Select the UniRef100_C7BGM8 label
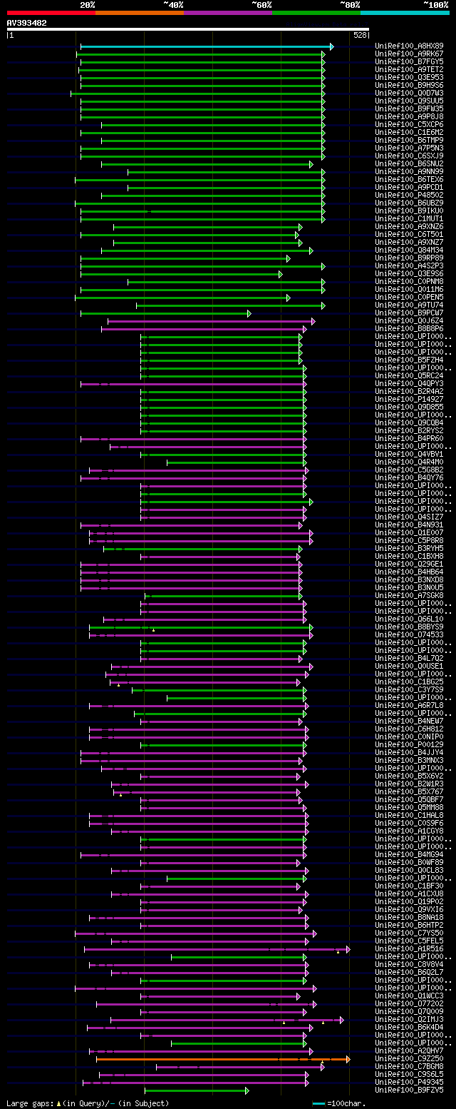The width and height of the screenshot is (456, 1109). pos(409,1067)
